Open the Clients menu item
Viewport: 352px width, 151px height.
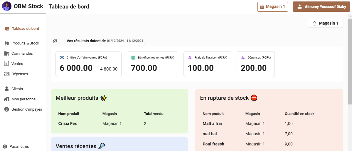coord(17,89)
